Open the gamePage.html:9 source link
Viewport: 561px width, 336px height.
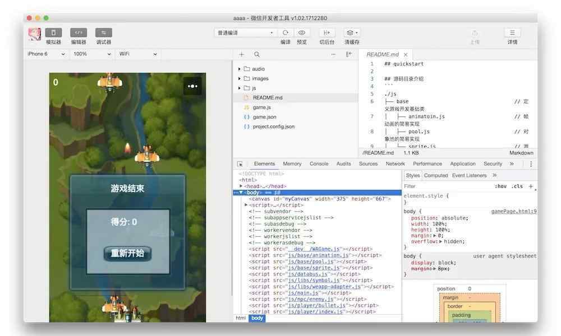514,211
